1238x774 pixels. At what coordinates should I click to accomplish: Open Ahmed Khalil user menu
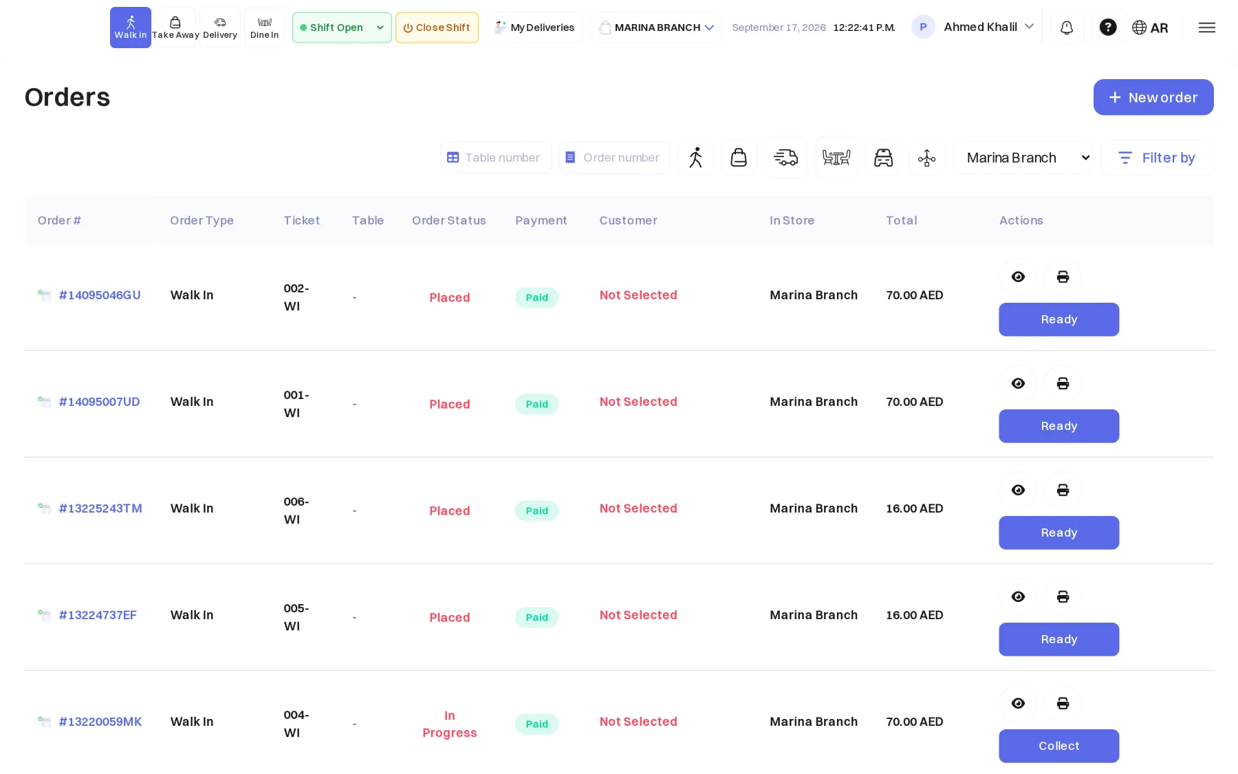pyautogui.click(x=973, y=27)
